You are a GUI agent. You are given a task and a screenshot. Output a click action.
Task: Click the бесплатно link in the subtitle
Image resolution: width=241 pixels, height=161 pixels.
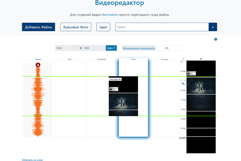(x=110, y=14)
